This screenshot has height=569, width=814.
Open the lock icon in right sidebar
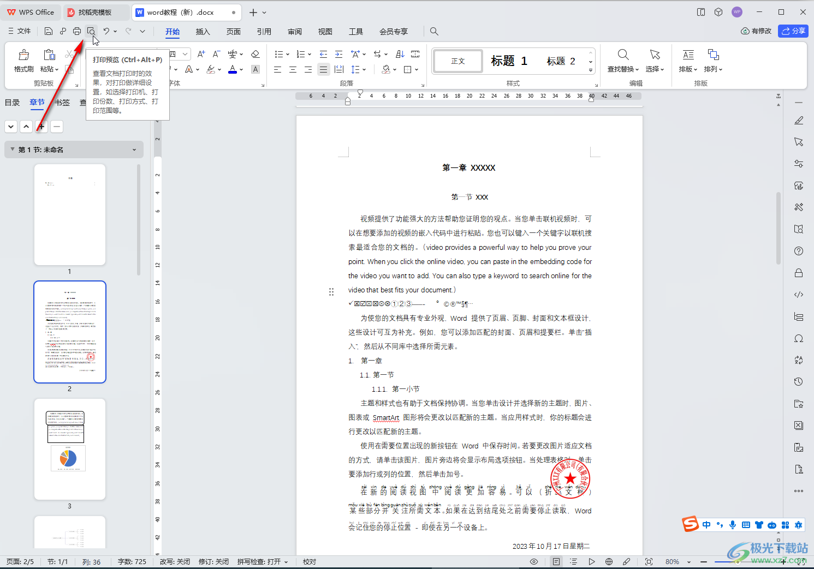click(799, 273)
